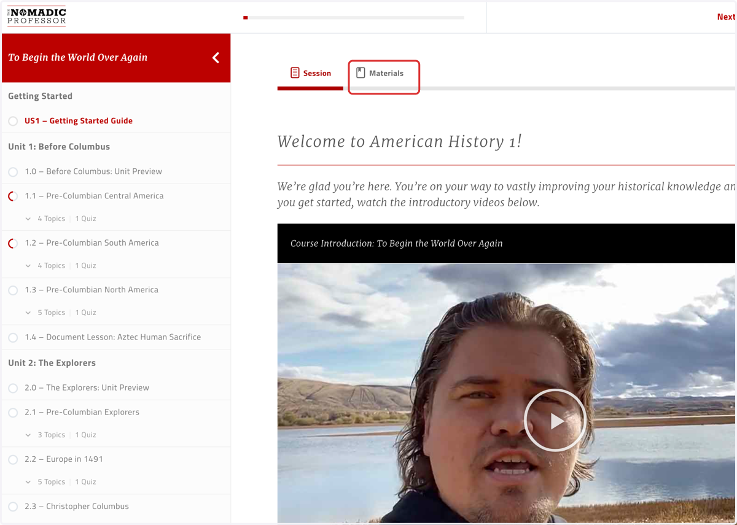Screen dimensions: 737x525
Task: Click the Unit 2: The Explorers header
Action: click(x=52, y=363)
